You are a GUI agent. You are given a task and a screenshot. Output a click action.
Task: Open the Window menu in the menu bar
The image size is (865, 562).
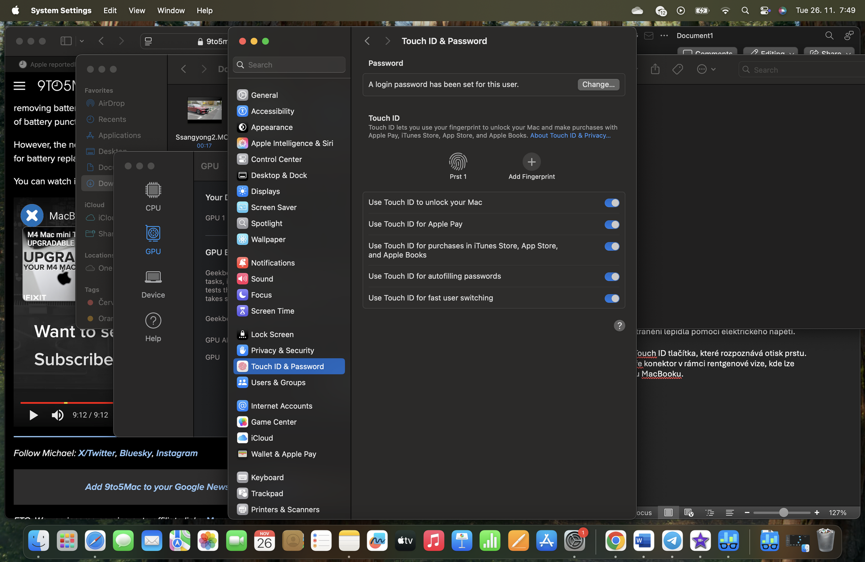pyautogui.click(x=171, y=10)
